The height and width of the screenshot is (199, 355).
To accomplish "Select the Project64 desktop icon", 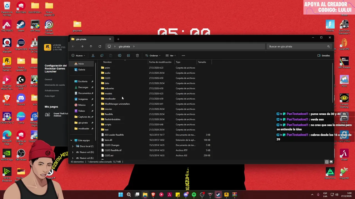I will 344,174.
